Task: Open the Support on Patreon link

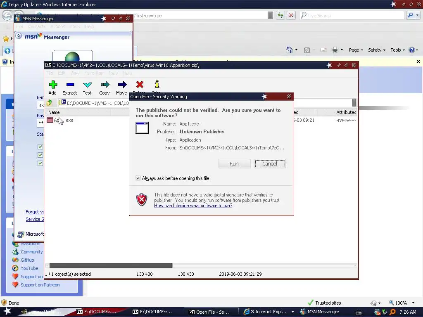Action: (x=40, y=285)
